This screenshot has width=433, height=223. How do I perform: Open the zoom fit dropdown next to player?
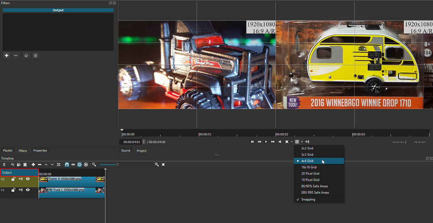[291, 142]
